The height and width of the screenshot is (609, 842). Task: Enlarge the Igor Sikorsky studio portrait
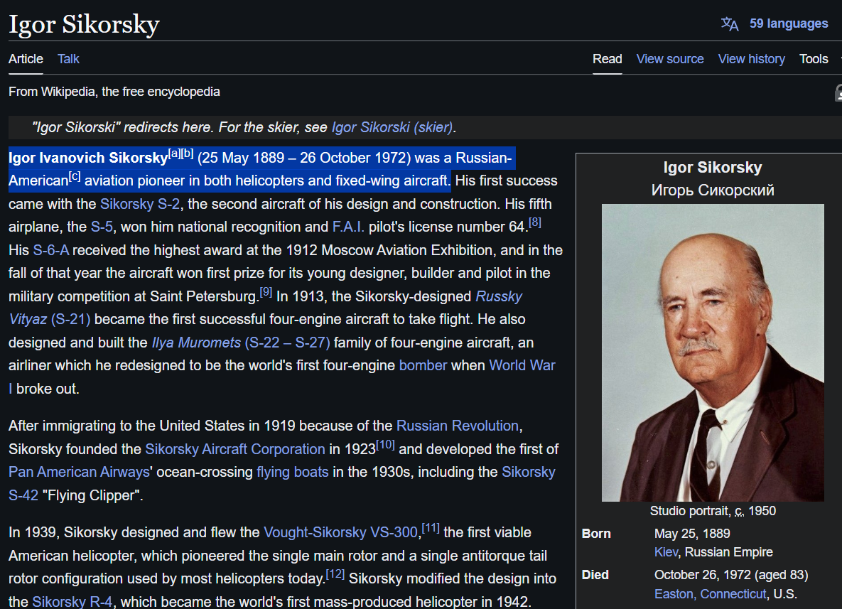point(713,352)
